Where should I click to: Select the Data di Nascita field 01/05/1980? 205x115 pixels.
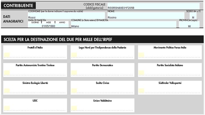click(48, 26)
